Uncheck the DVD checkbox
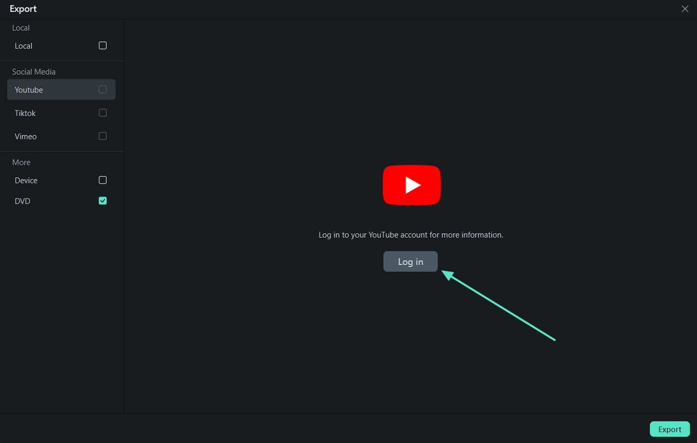The width and height of the screenshot is (697, 443). pos(102,201)
